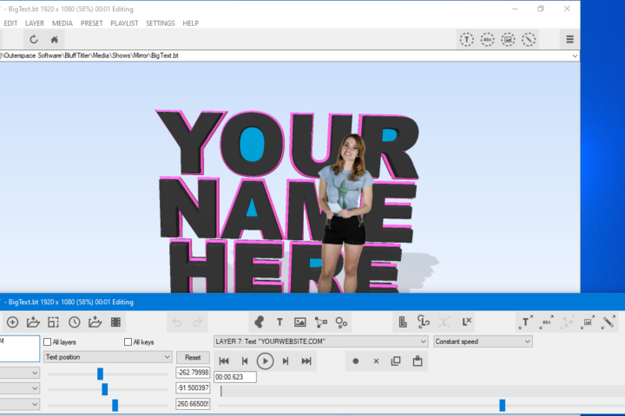Image resolution: width=625 pixels, height=416 pixels.
Task: Open the hamburger menu icon
Action: pyautogui.click(x=570, y=39)
